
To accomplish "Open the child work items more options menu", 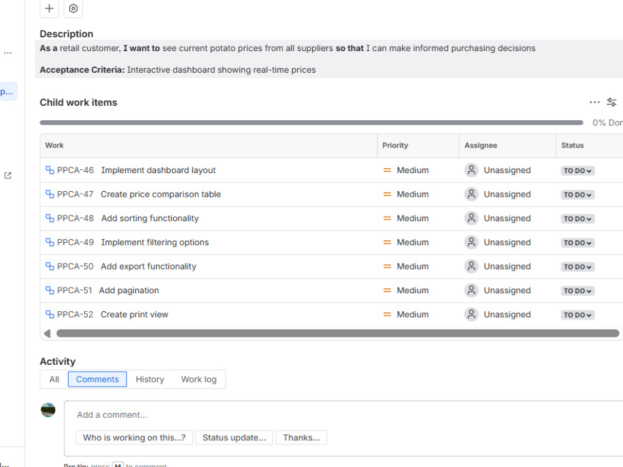I will [594, 103].
